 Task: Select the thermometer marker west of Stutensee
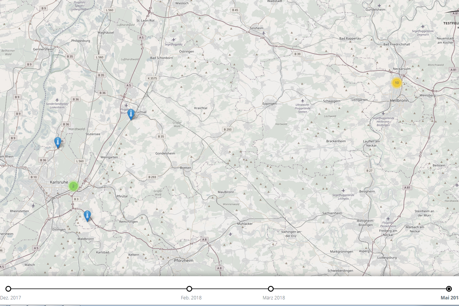click(58, 142)
